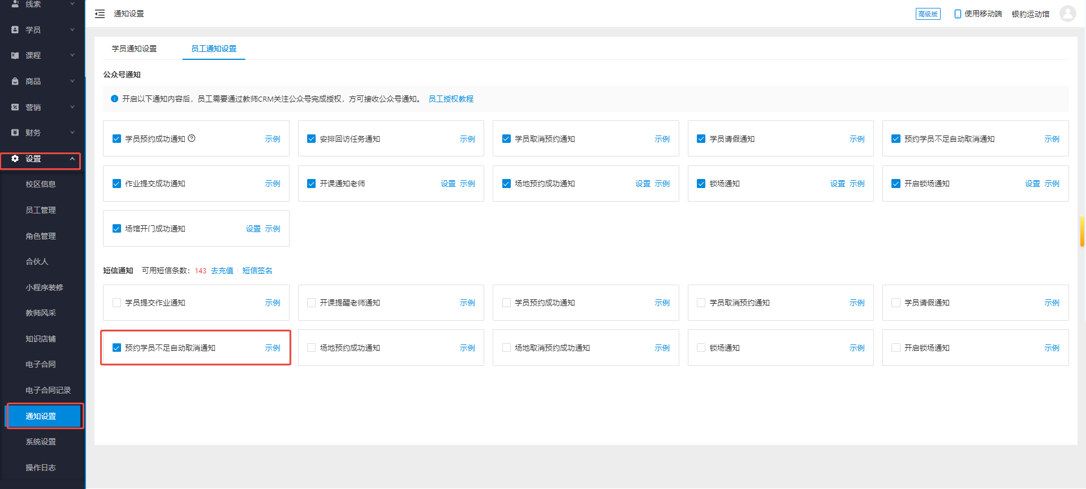This screenshot has width=1086, height=489.
Task: Click the 学员 sidebar icon
Action: coord(15,29)
